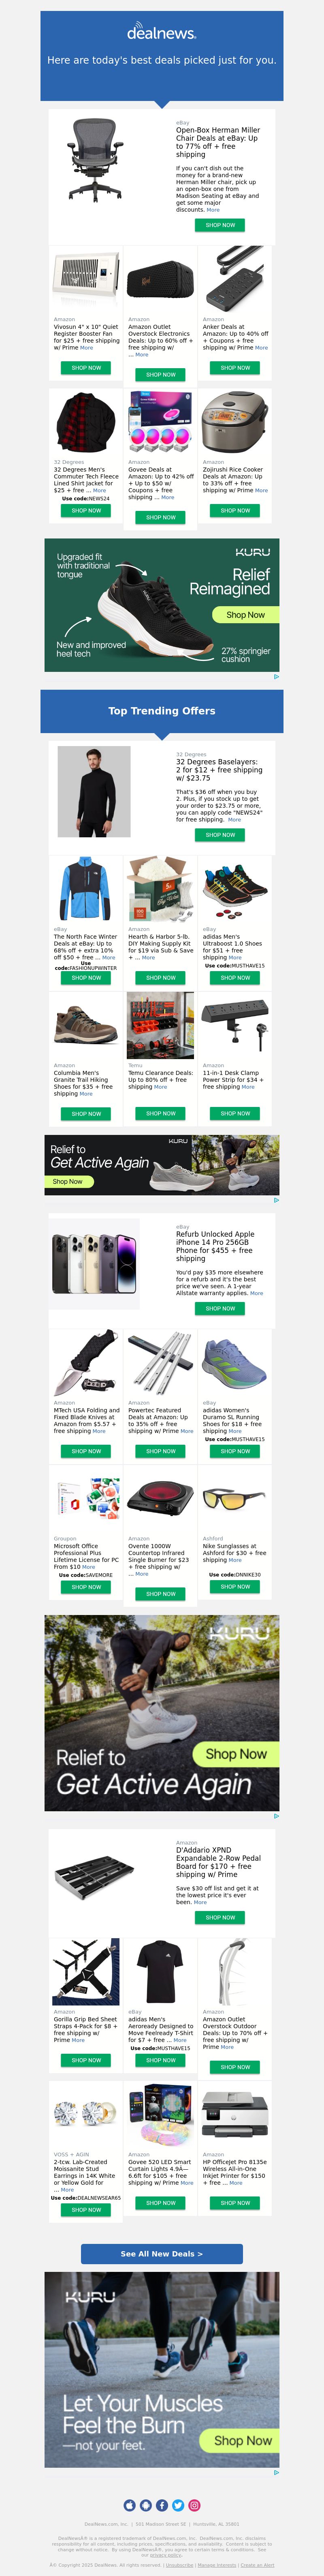
Task: Open the Apple App Store icon in footer
Action: tap(130, 2505)
